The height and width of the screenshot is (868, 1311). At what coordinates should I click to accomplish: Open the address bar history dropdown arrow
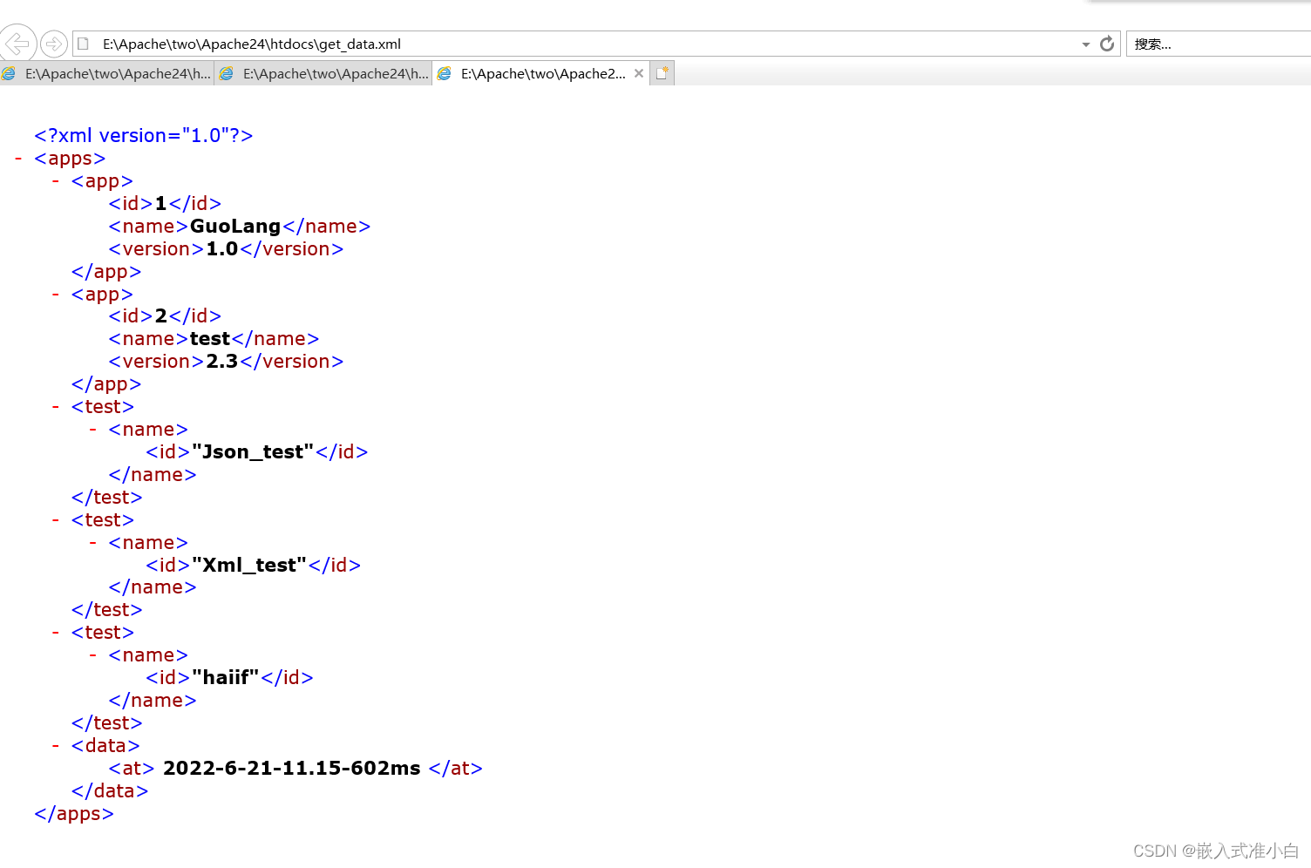coord(1086,44)
